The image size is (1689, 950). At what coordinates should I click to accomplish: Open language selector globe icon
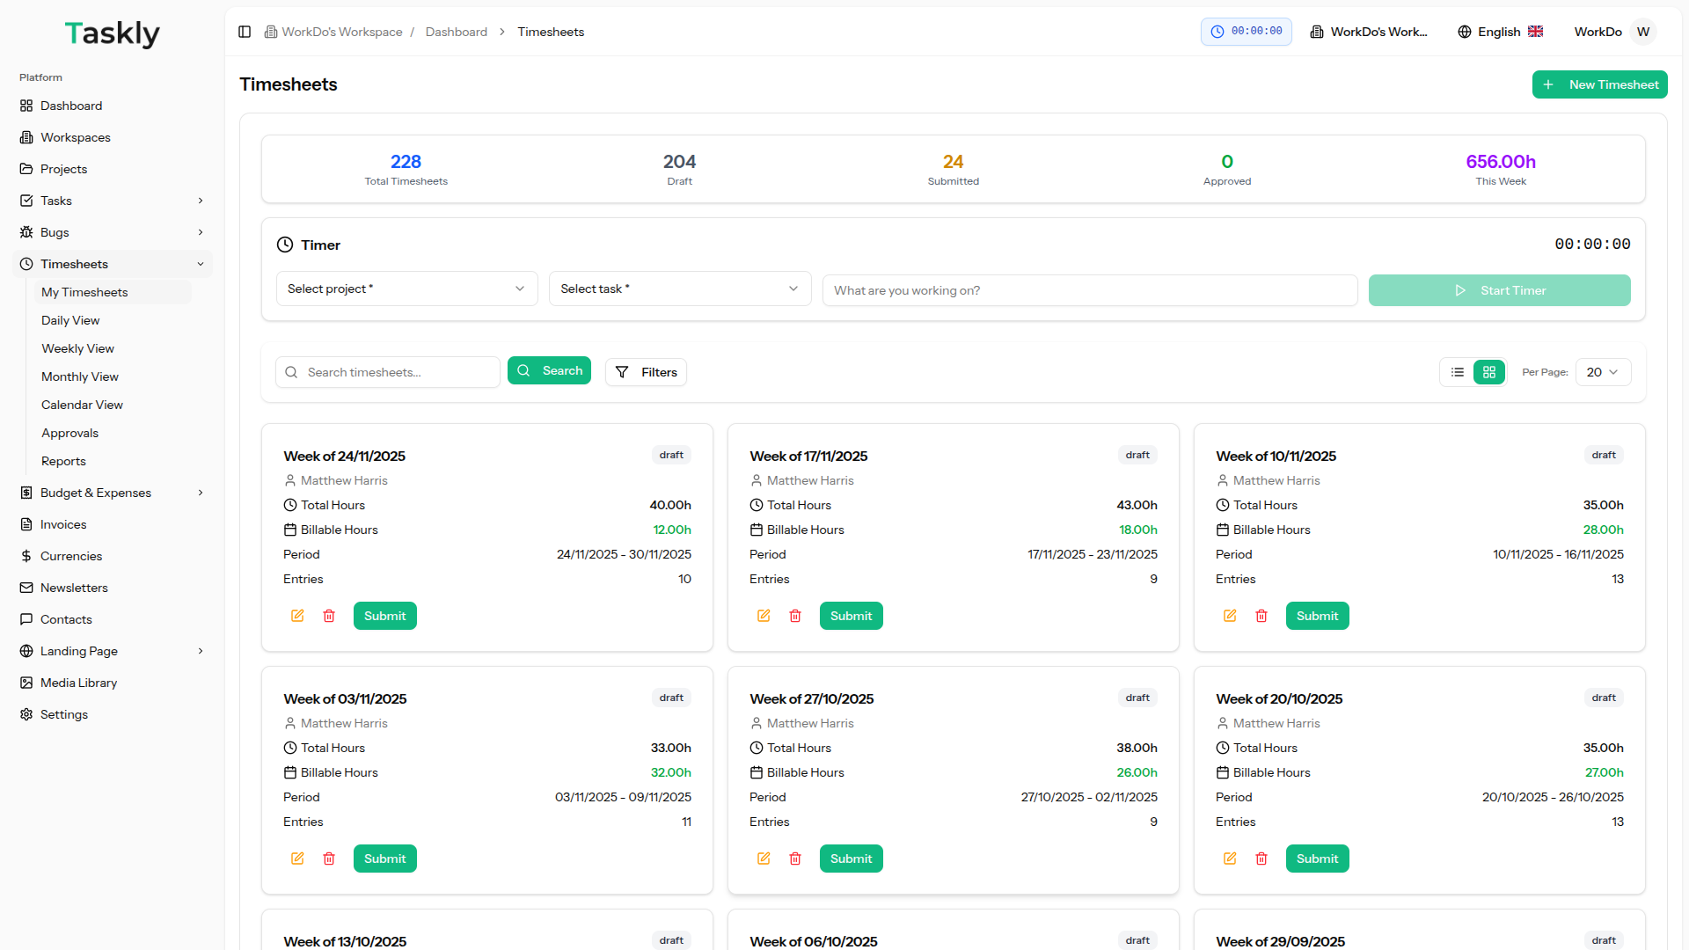click(1465, 32)
